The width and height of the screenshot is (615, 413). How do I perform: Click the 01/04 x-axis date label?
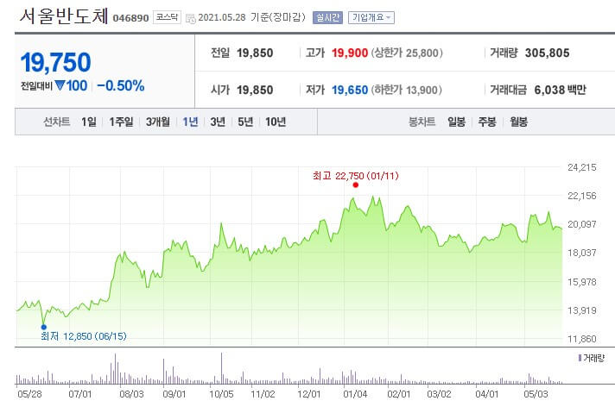[x=355, y=394]
